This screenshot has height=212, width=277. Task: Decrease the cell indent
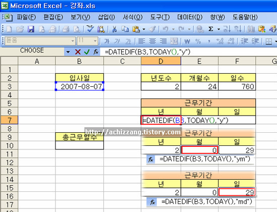coord(244,41)
